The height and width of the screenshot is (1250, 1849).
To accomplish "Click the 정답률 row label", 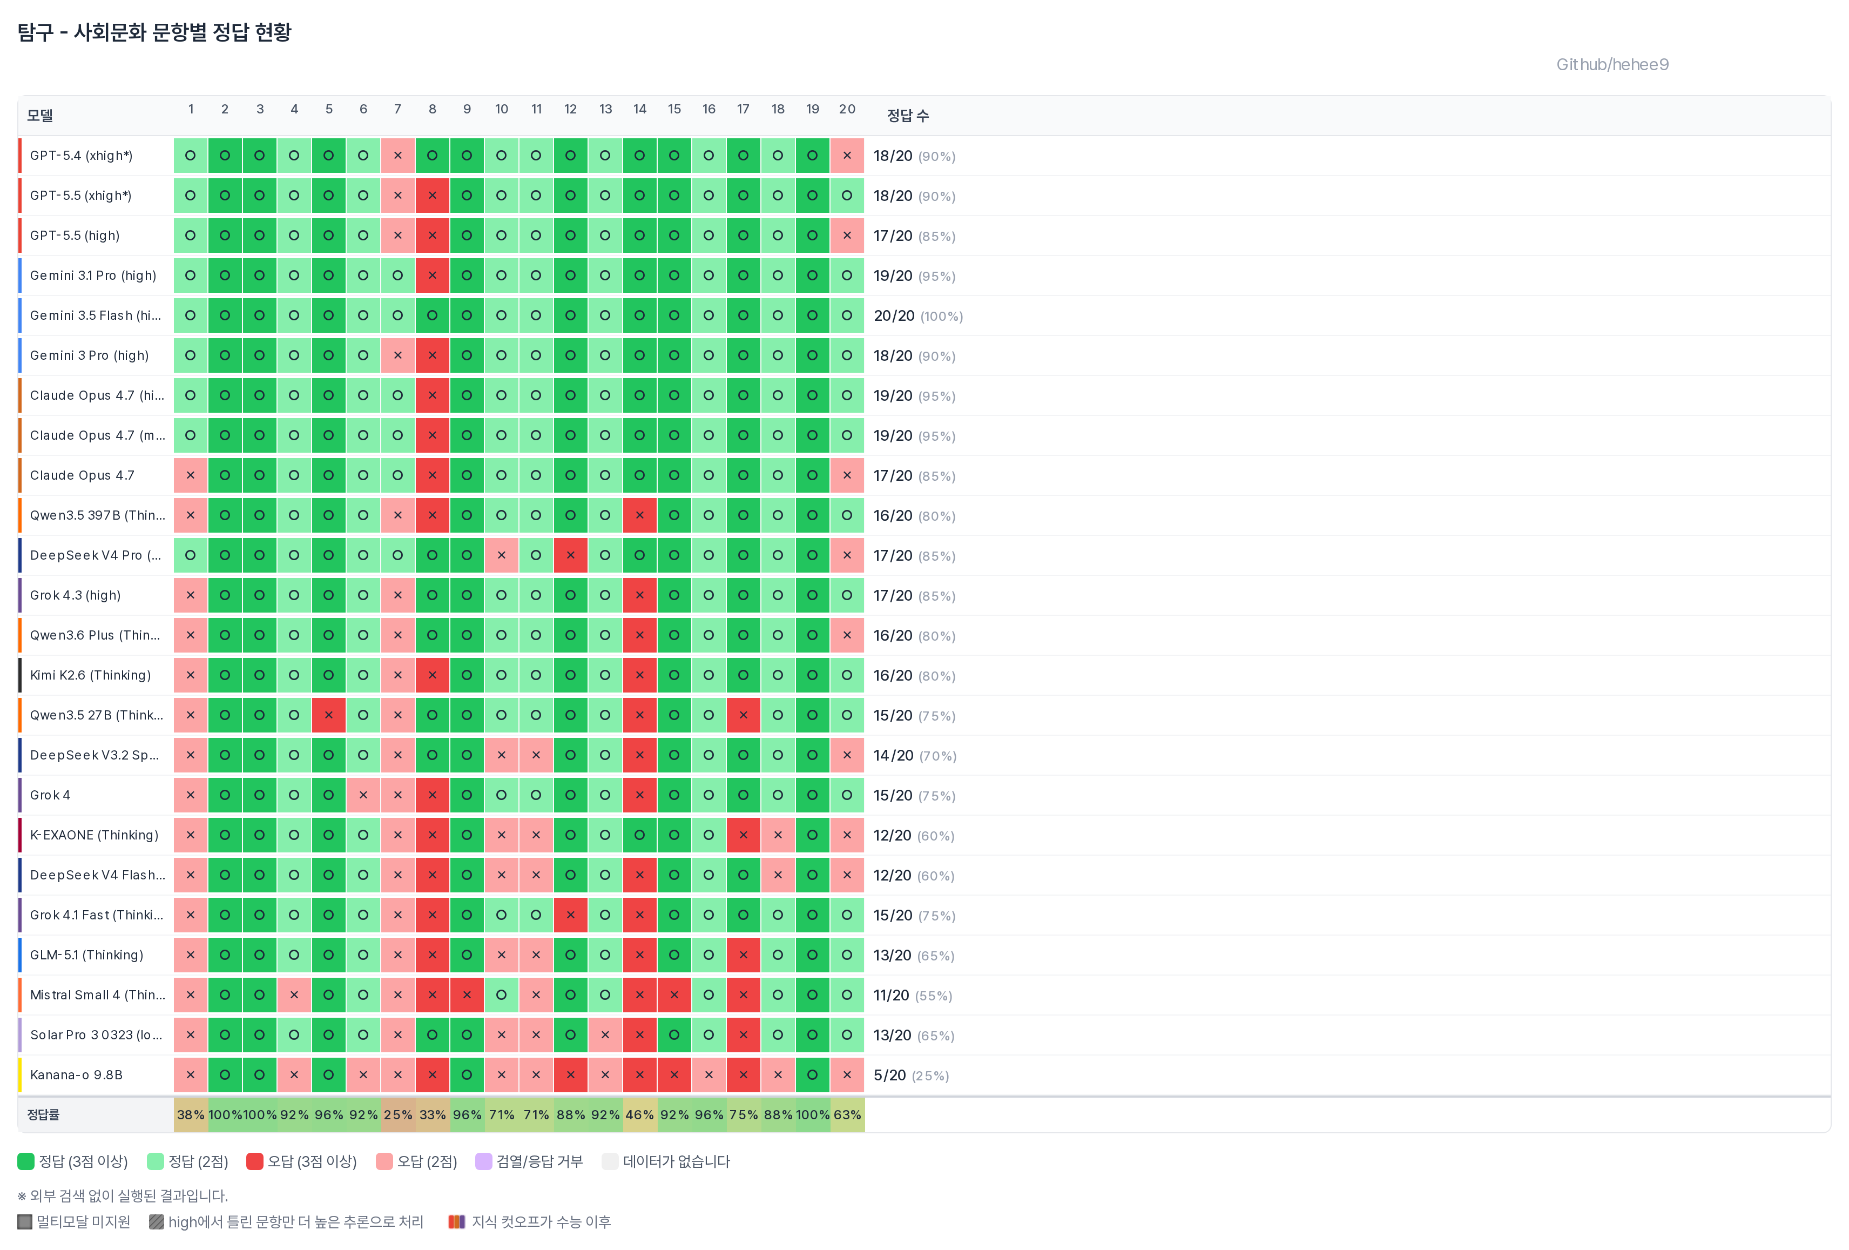I will coord(43,1115).
